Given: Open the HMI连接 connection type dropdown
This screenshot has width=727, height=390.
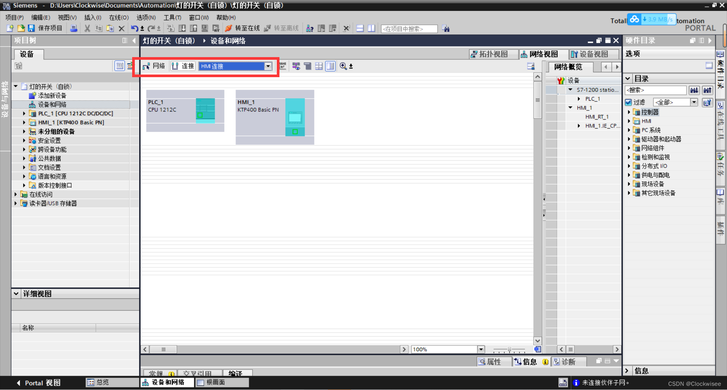Looking at the screenshot, I should click(x=268, y=66).
